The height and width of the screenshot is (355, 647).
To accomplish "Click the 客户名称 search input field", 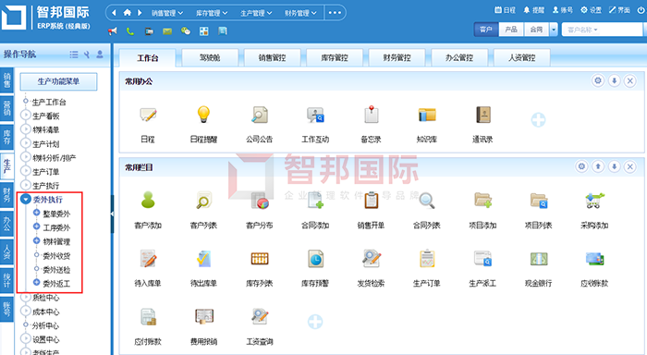I will click(602, 30).
